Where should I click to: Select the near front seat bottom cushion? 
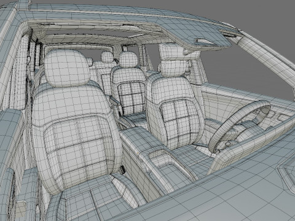93,198
